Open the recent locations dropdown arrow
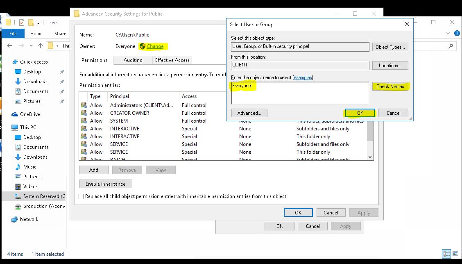 pos(31,46)
